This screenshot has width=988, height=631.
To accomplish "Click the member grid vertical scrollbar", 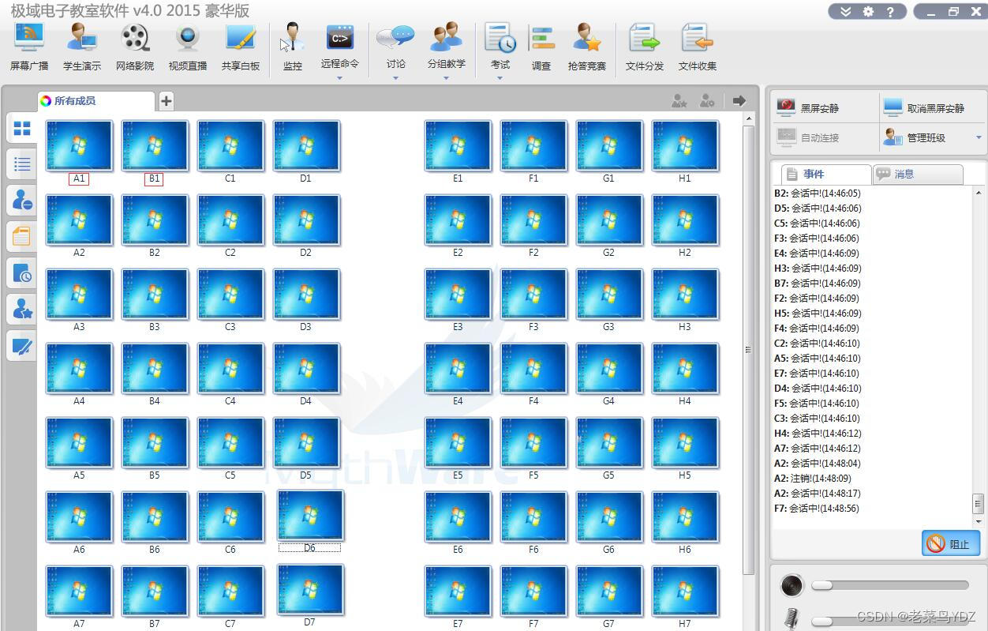I will pos(749,350).
